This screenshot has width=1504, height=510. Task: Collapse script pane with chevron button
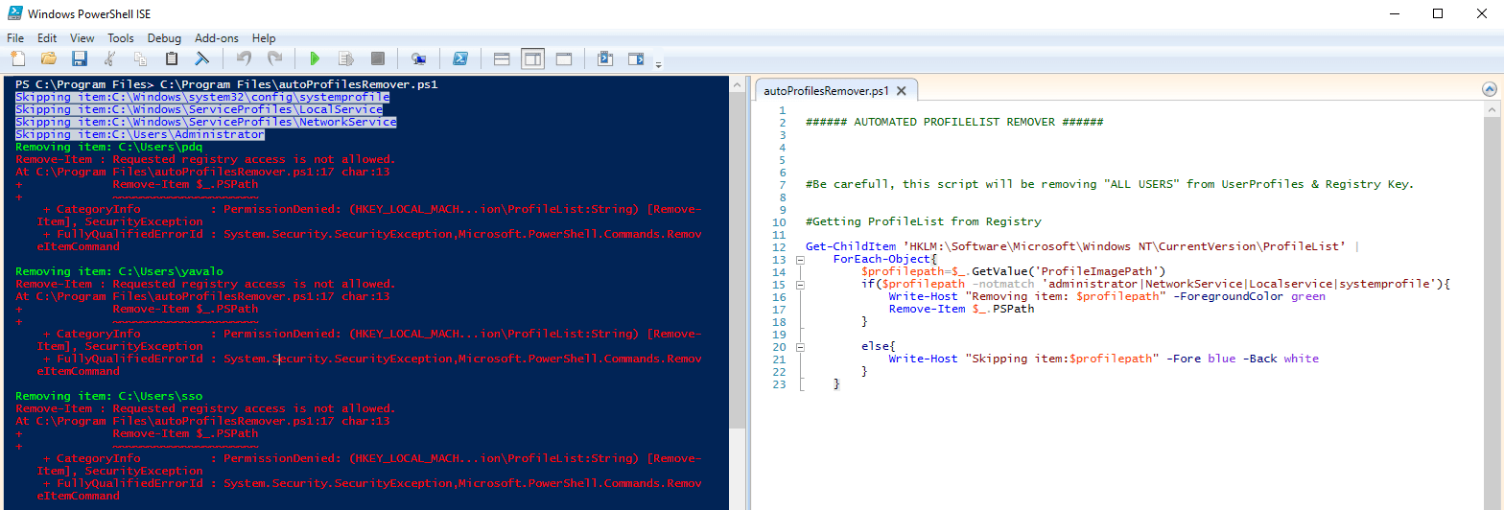(1489, 89)
